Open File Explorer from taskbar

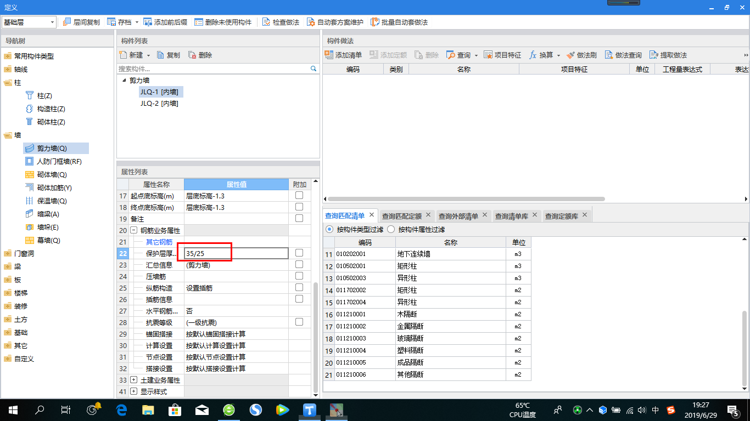(148, 409)
